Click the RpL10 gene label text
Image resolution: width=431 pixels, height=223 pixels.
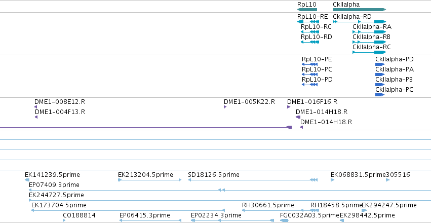(307, 5)
